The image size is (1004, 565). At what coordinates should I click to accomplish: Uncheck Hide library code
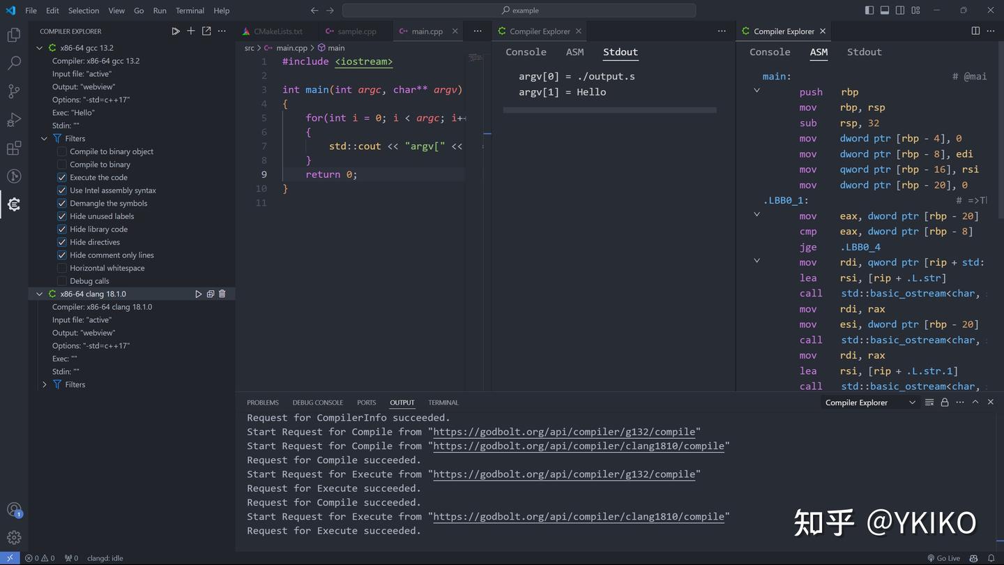(x=62, y=229)
